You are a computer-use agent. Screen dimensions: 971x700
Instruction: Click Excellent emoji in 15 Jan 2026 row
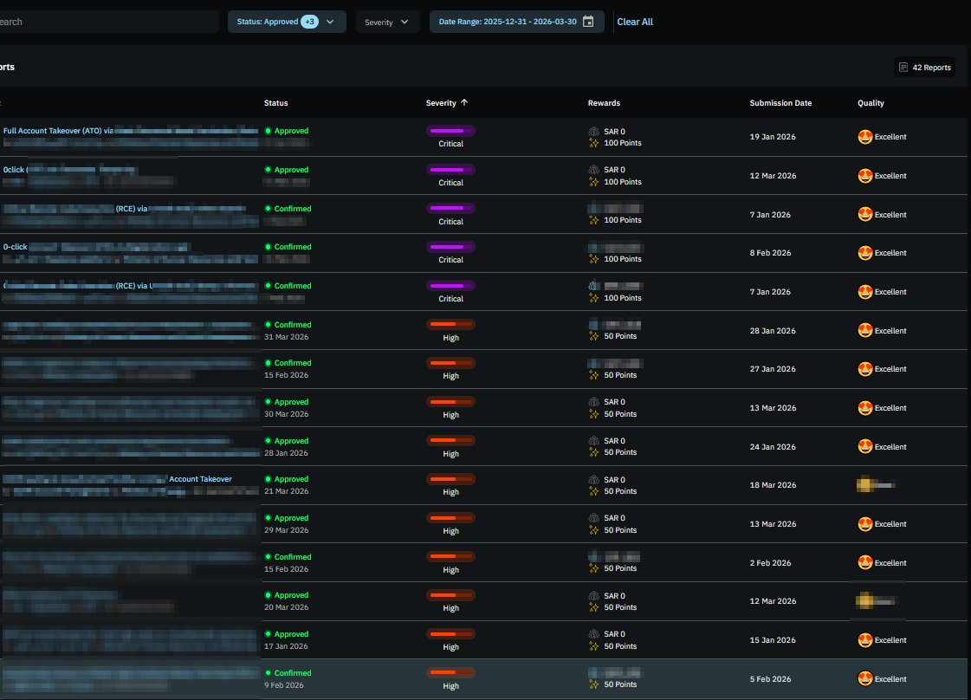coord(865,640)
